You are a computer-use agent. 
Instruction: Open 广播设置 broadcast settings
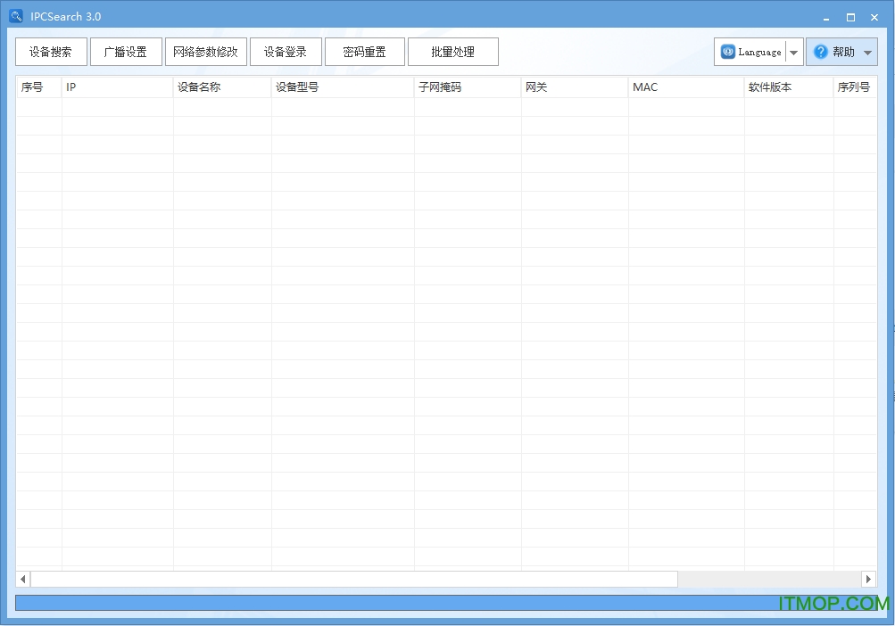pyautogui.click(x=126, y=52)
